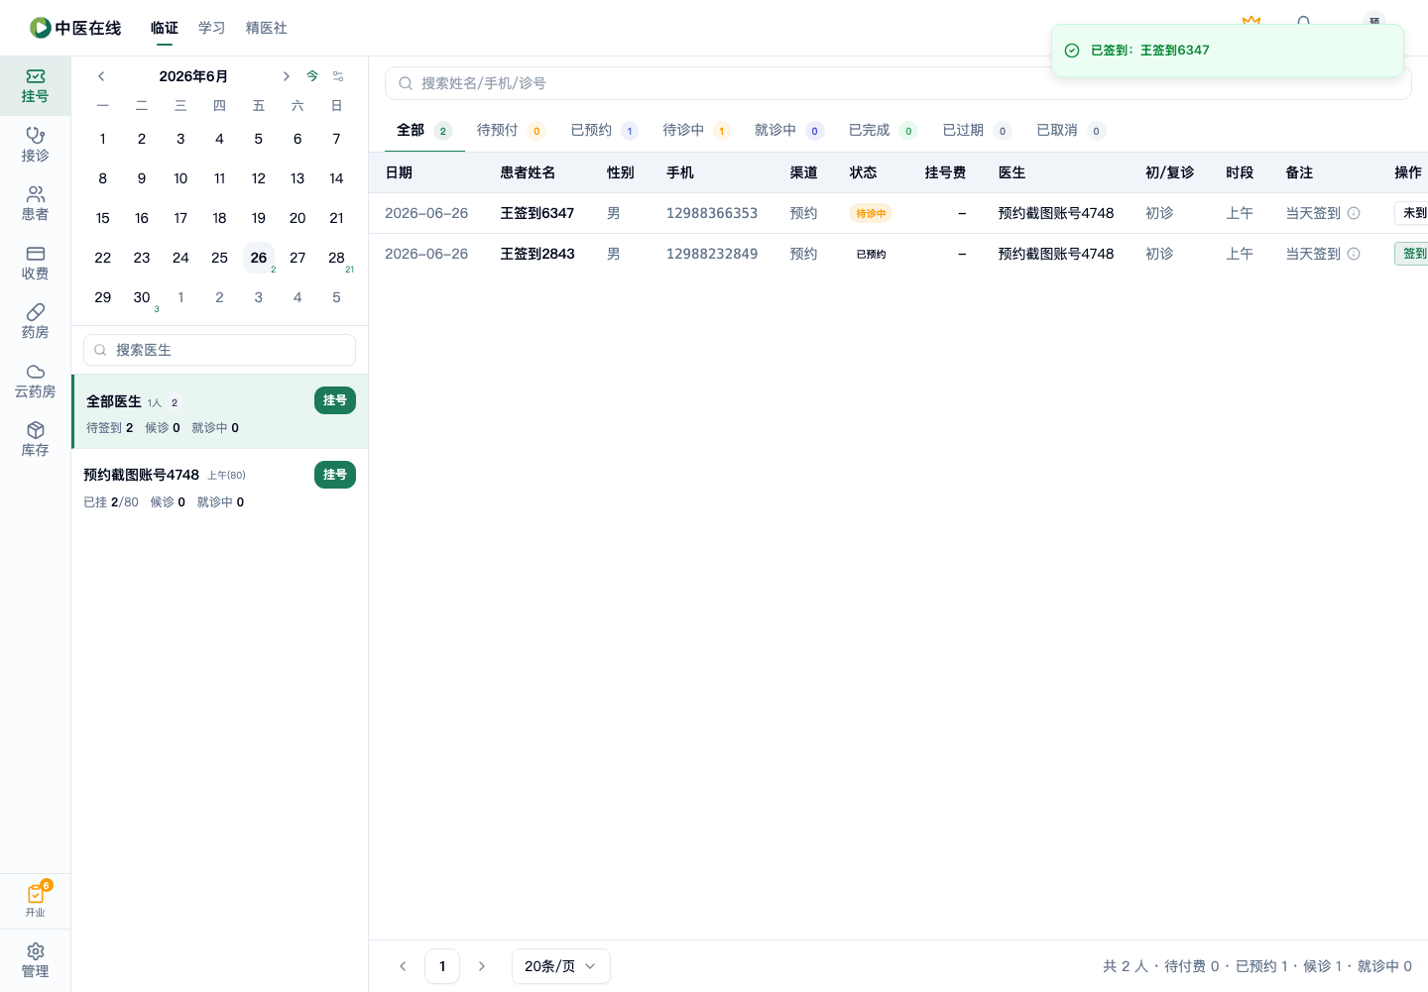This screenshot has height=992, width=1428.
Task: Click phone number 12988366353
Action: tap(712, 213)
